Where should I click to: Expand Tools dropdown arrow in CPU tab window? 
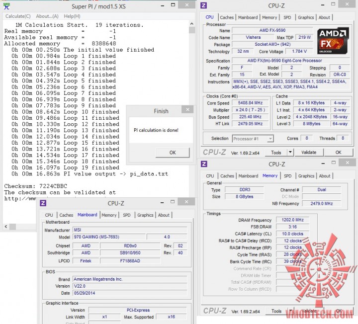coord(290,152)
